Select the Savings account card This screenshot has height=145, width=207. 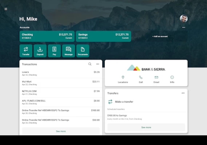pos(103,36)
